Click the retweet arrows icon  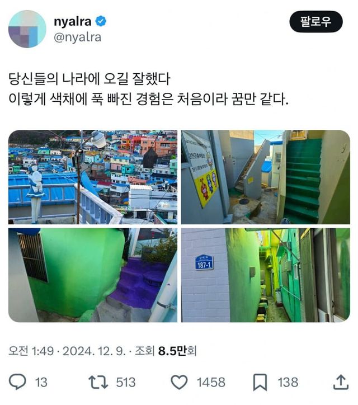(x=98, y=382)
